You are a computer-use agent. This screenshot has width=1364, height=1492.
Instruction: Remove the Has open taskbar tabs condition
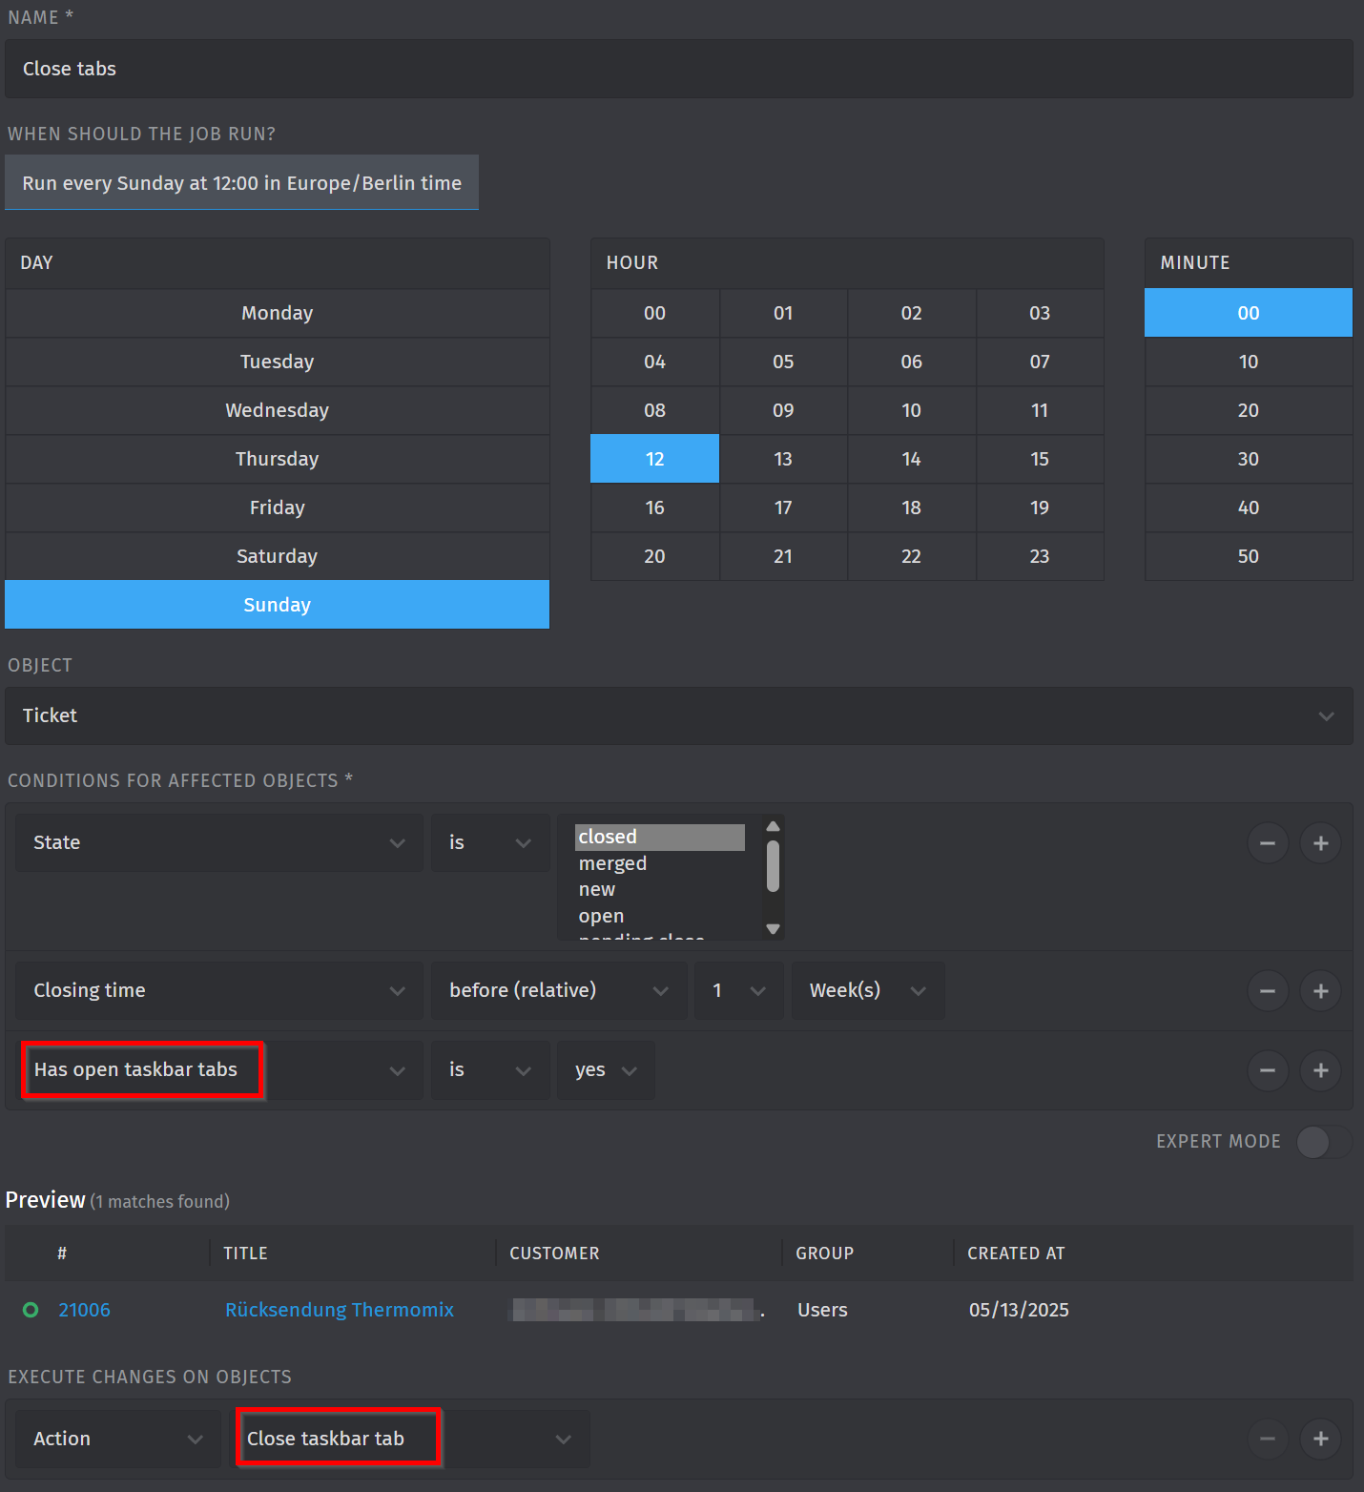tap(1267, 1070)
